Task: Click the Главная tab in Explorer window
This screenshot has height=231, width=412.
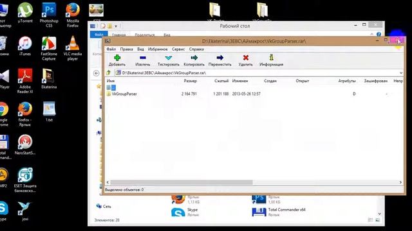Action: point(118,35)
